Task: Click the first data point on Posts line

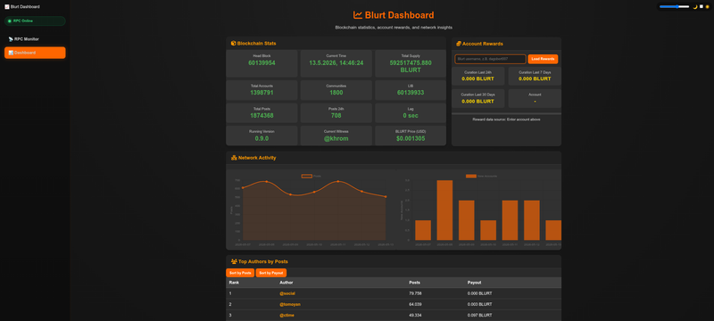Action: click(x=243, y=187)
